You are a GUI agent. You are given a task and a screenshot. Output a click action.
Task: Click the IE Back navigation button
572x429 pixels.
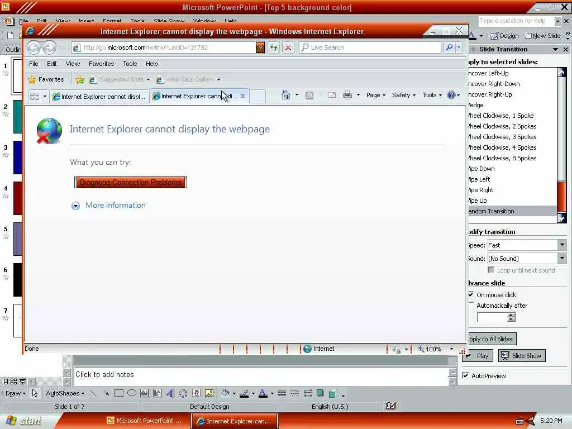pyautogui.click(x=34, y=47)
